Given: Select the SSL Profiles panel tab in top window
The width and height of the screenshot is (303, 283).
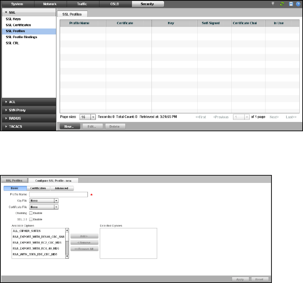Looking at the screenshot, I should [72, 14].
